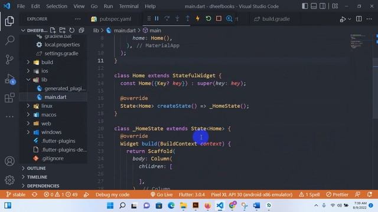Open the Terminal menu
Image resolution: width=378 pixels, height=212 pixels.
click(x=129, y=6)
